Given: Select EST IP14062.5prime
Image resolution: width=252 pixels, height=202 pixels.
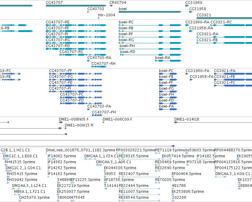Looking at the screenshot, I should pos(62,156).
